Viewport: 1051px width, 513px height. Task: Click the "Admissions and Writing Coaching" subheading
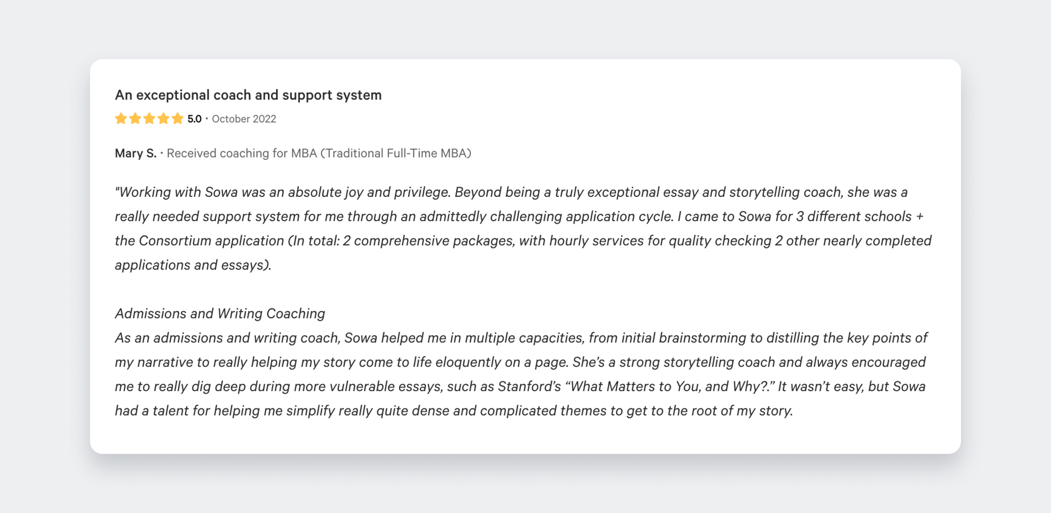(220, 313)
